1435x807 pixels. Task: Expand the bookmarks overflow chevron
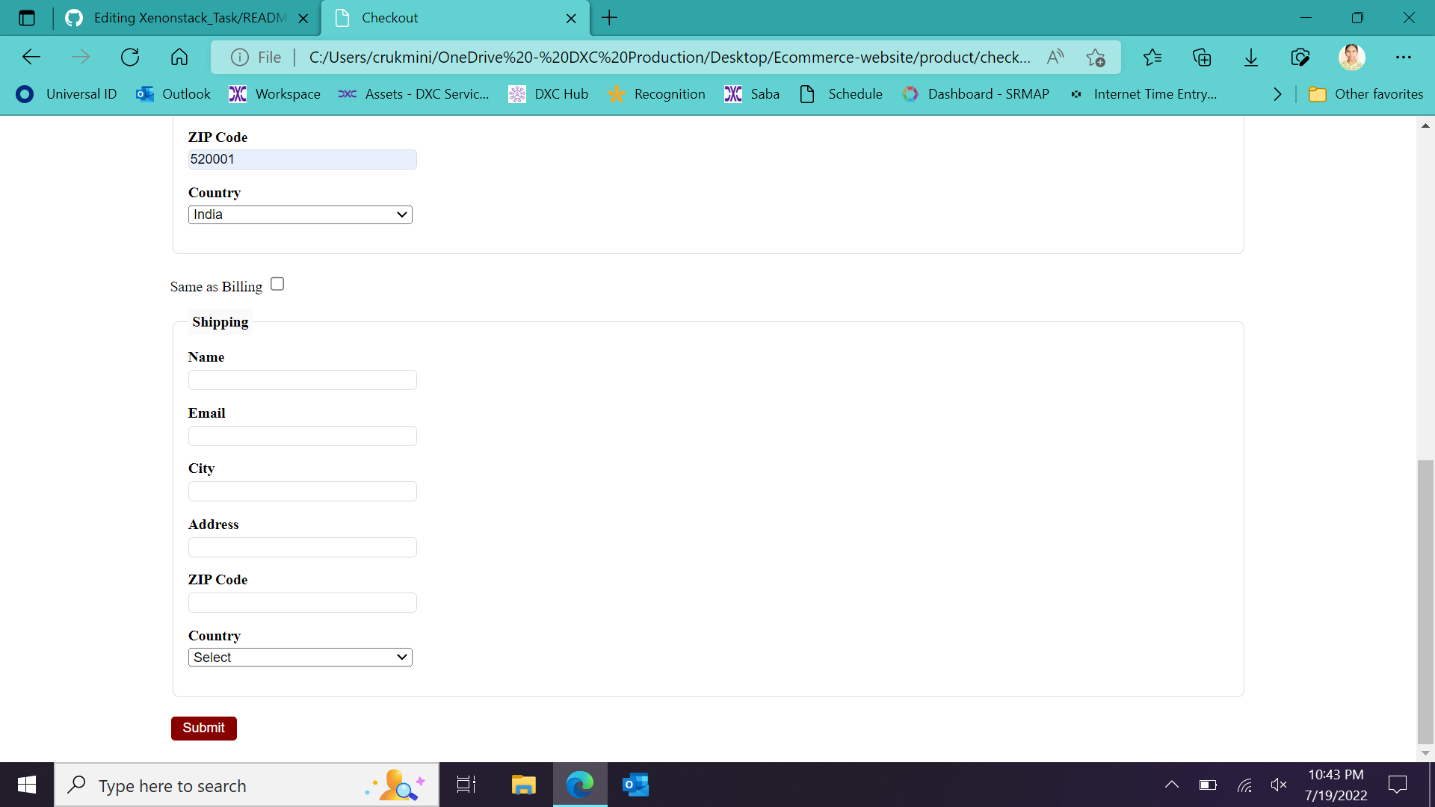coord(1277,94)
